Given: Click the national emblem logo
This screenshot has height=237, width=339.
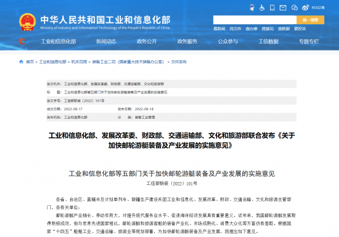Looking at the screenshot, I should pos(28,22).
